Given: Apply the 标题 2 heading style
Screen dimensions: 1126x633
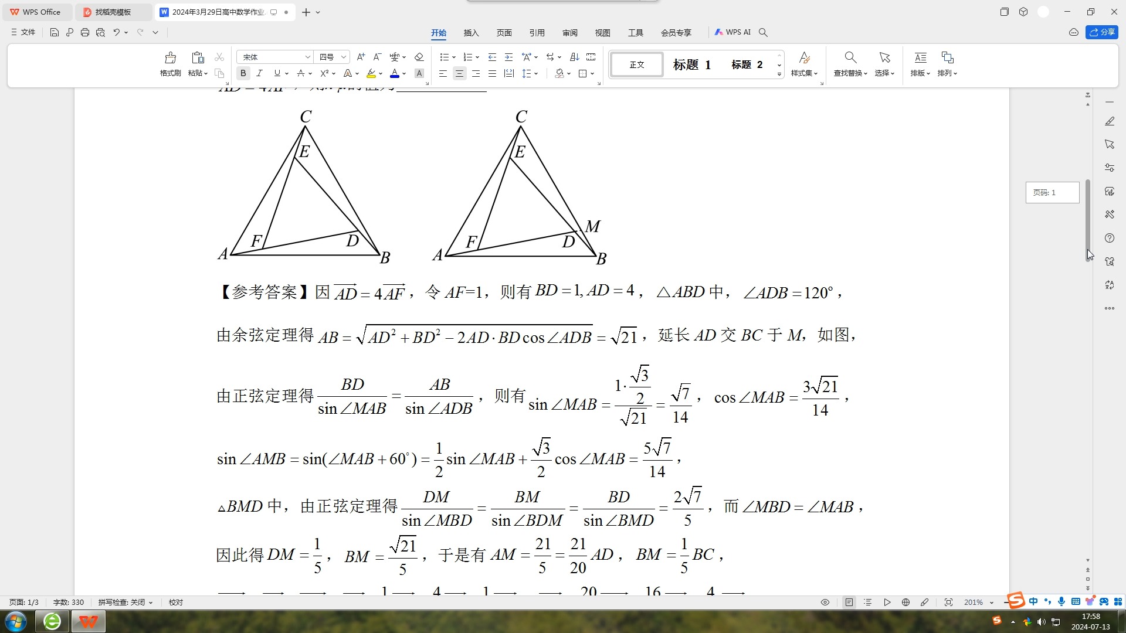Looking at the screenshot, I should click(747, 64).
